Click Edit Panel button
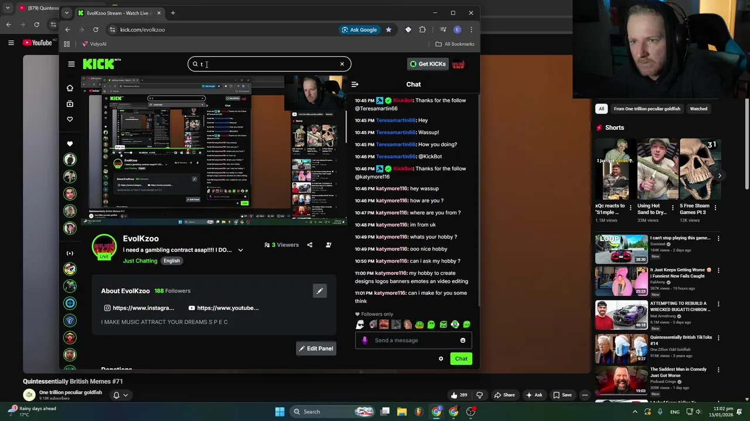This screenshot has width=750, height=421. point(316,348)
